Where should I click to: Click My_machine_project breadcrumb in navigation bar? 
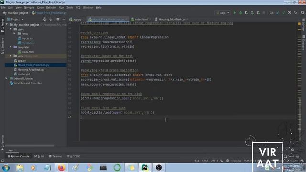[15, 13]
